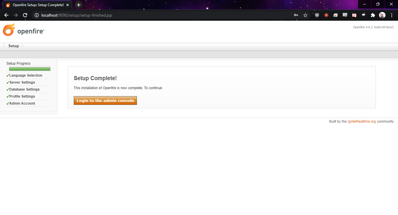Open the red smiley-face extension icon
Viewport: 398px width, 215px height.
click(354, 15)
